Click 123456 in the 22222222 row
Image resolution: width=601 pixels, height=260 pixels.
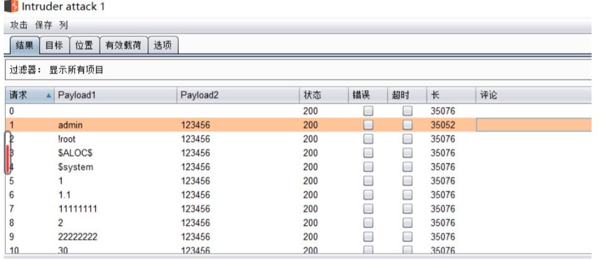coord(196,236)
